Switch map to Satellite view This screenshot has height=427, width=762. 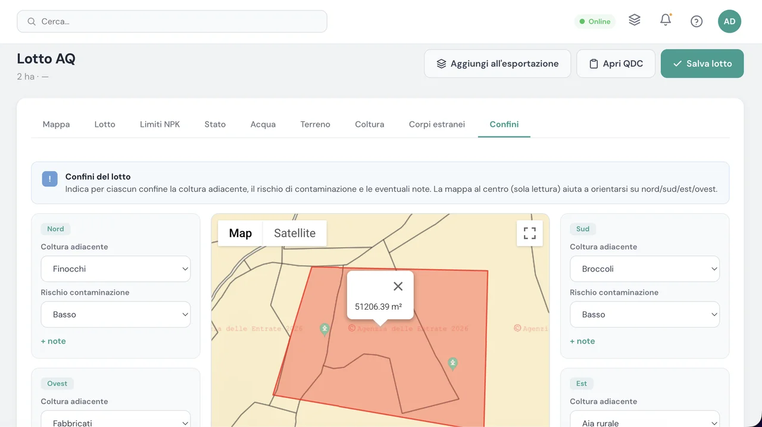point(295,233)
